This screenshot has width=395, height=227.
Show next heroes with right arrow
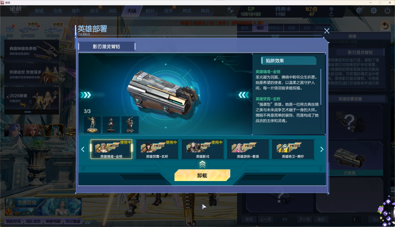point(322,149)
